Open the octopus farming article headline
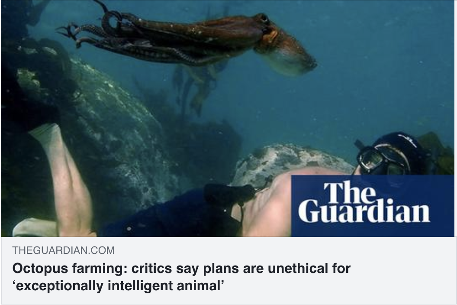This screenshot has height=305, width=457. tap(181, 277)
